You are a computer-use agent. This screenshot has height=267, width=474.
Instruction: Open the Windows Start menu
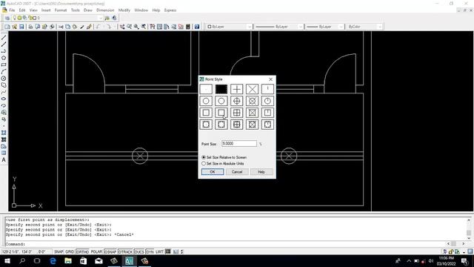click(7, 260)
